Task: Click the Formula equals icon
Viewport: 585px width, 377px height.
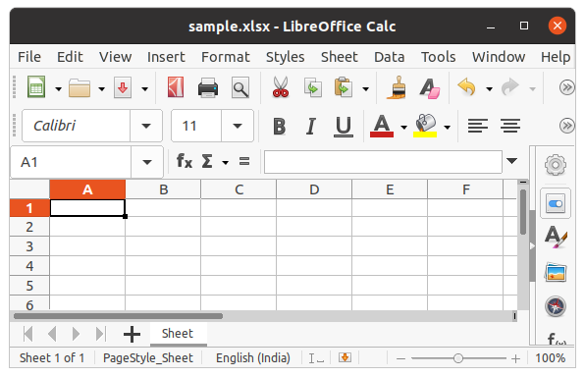Action: click(244, 162)
